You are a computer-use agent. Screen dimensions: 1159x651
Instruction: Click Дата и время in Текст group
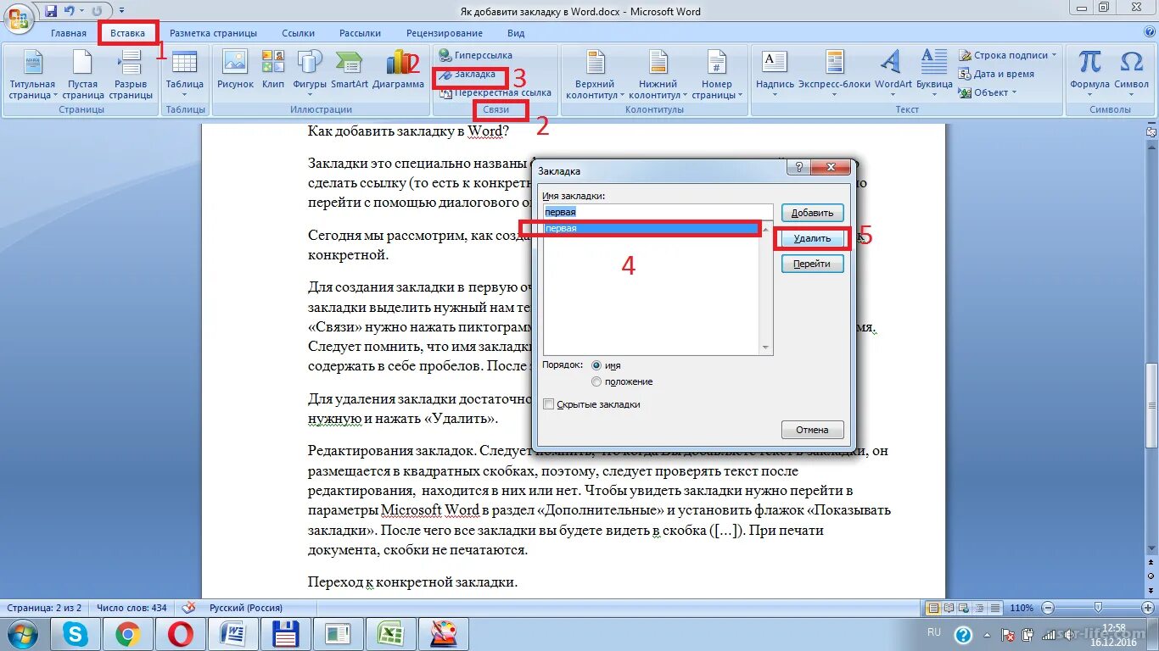pos(997,74)
